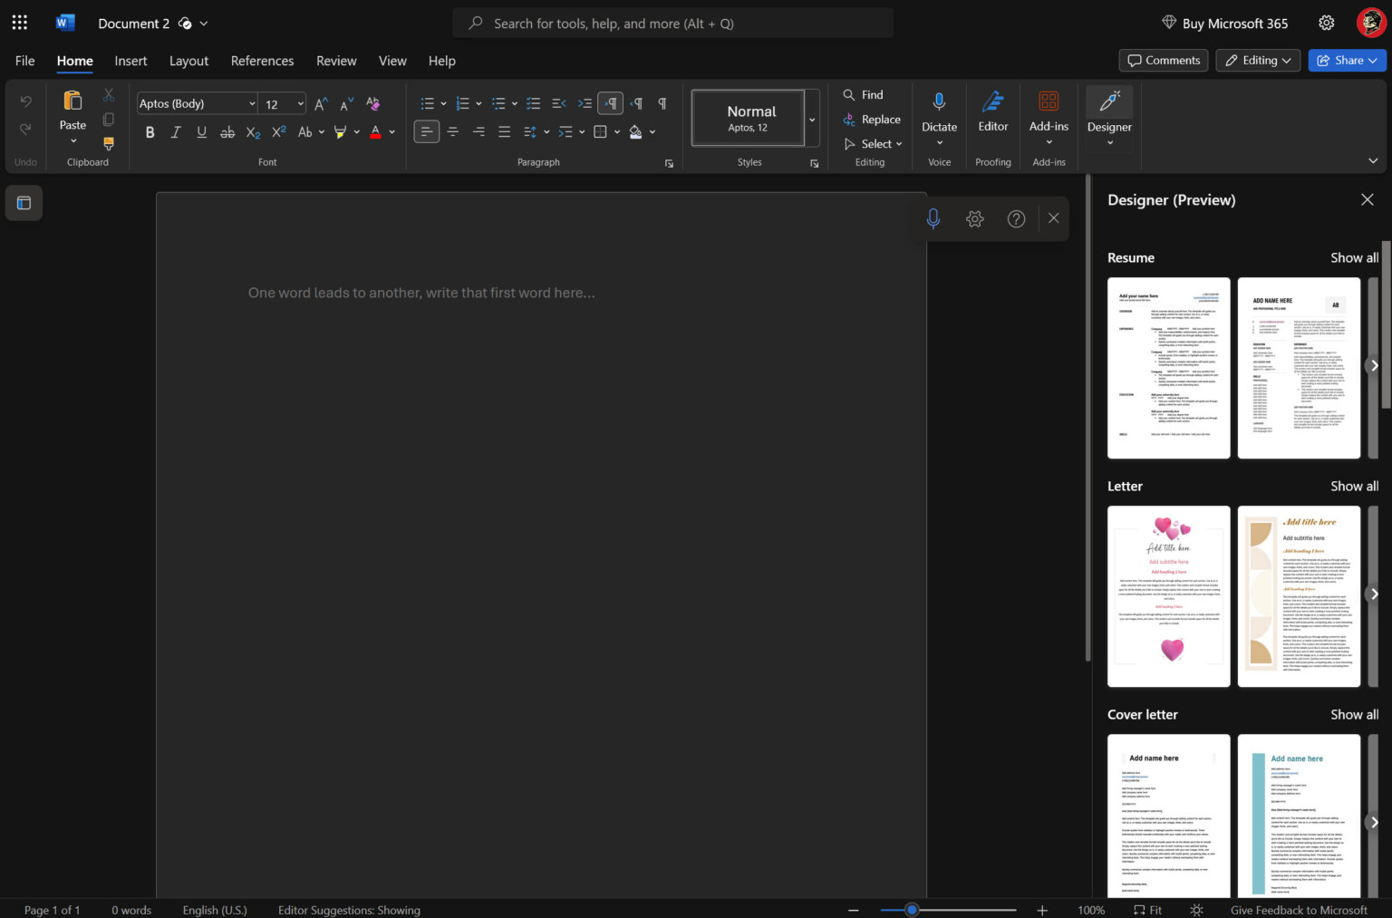Open the Comments panel
1392x918 pixels.
[x=1163, y=60]
